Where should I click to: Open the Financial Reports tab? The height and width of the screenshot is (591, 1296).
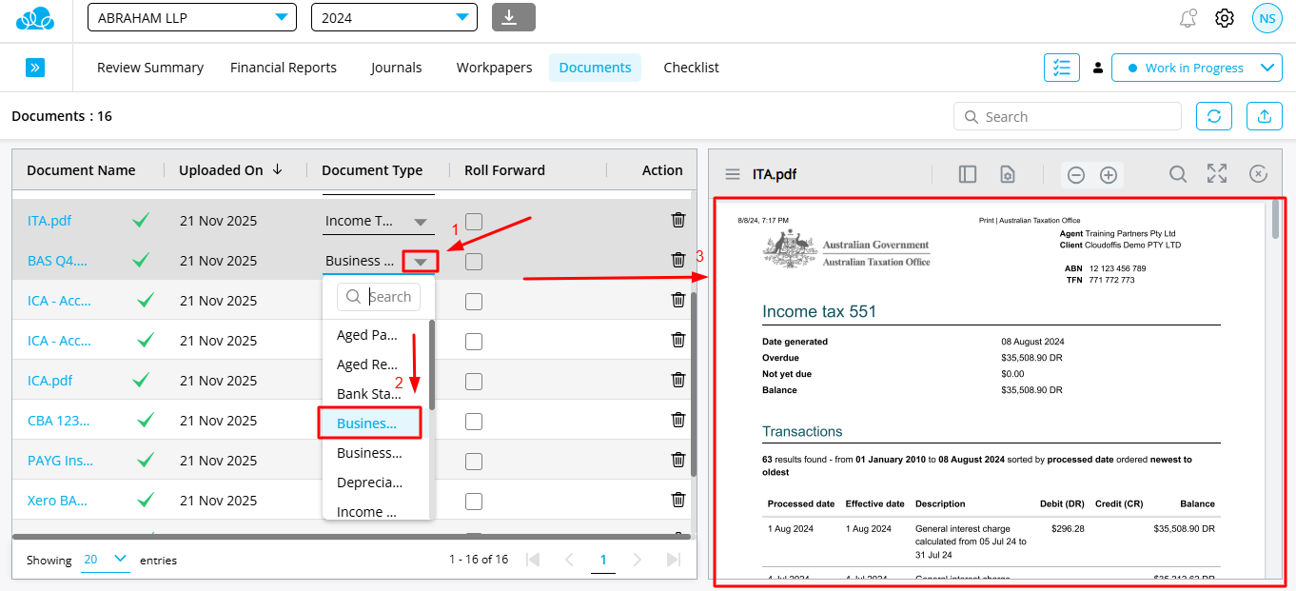(x=284, y=68)
